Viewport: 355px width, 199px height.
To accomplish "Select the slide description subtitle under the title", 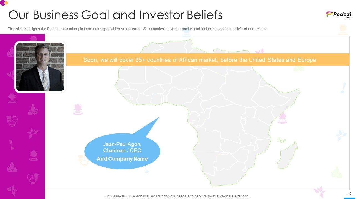I will point(138,29).
